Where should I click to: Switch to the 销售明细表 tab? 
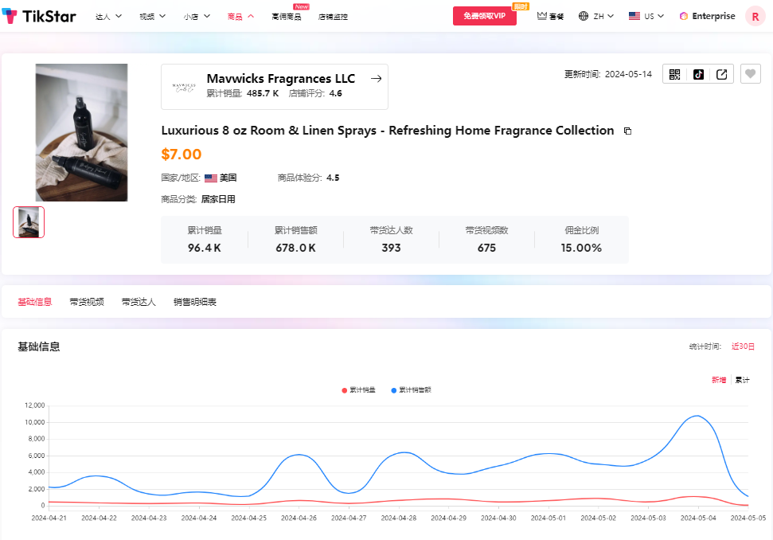pyautogui.click(x=195, y=302)
